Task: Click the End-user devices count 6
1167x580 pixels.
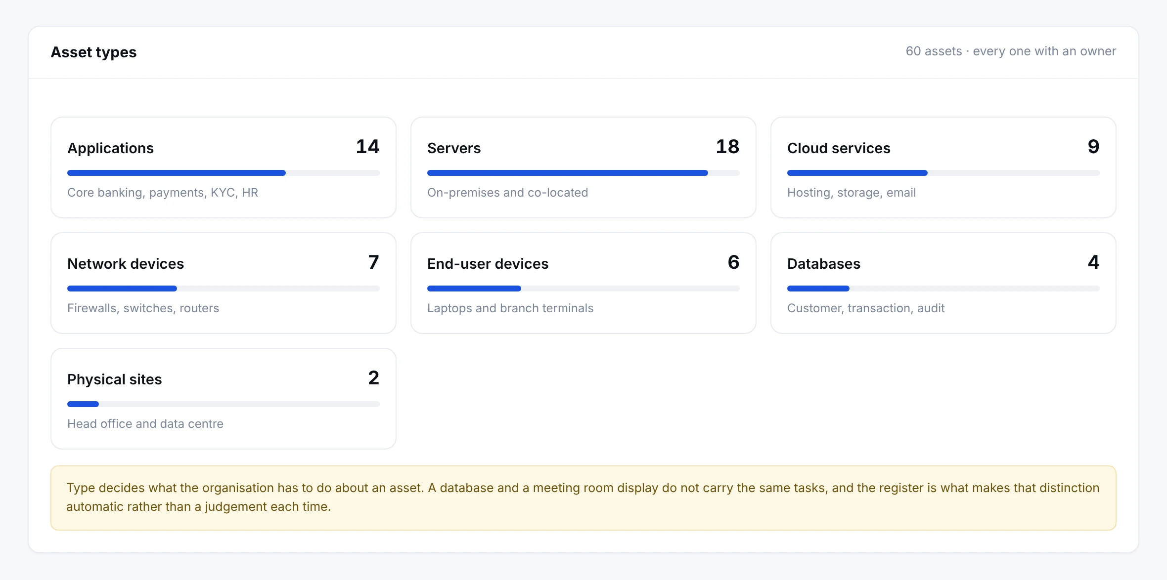Action: (x=734, y=262)
